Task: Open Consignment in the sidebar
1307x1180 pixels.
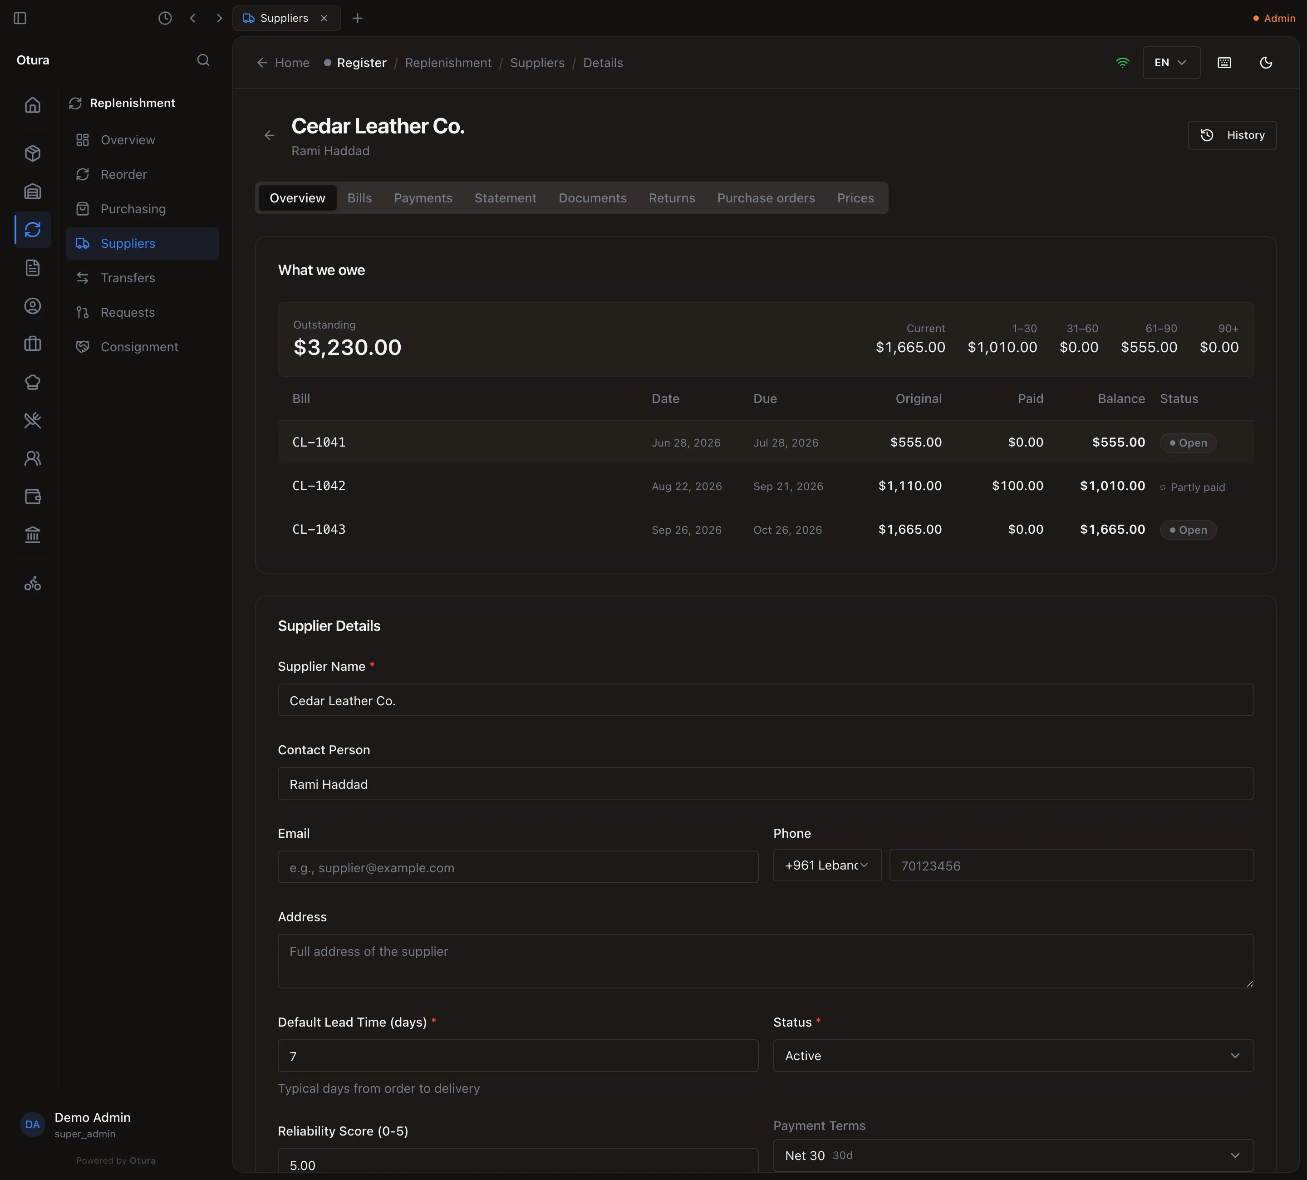Action: coord(142,347)
